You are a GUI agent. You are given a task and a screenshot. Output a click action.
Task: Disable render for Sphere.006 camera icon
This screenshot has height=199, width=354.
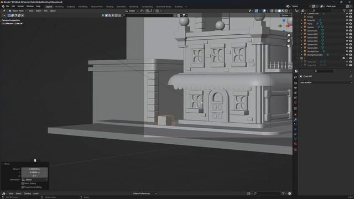tap(351, 48)
